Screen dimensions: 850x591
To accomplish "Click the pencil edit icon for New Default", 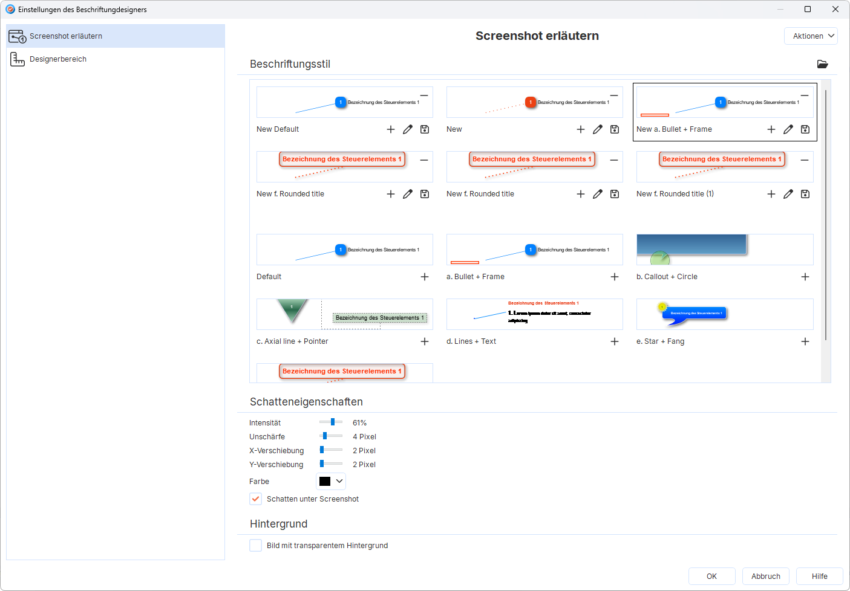I will pyautogui.click(x=408, y=129).
